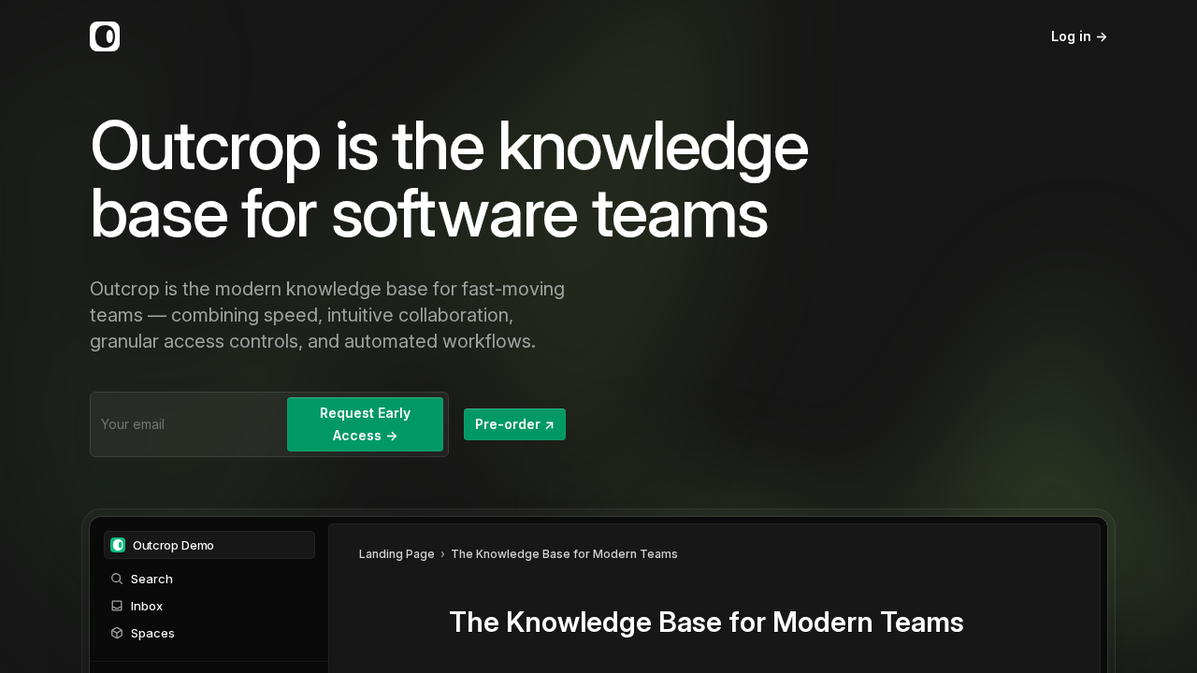Click the Pre-order button
The width and height of the screenshot is (1197, 673).
[x=514, y=424]
